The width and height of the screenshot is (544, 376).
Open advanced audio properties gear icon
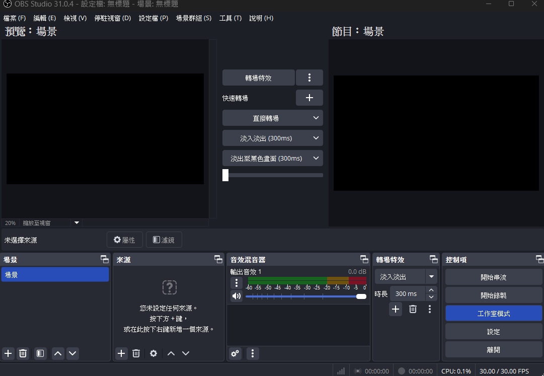pyautogui.click(x=235, y=353)
